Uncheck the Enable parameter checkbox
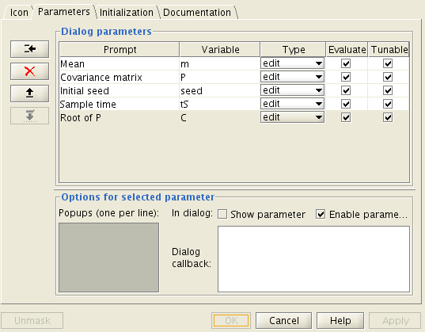 point(321,214)
